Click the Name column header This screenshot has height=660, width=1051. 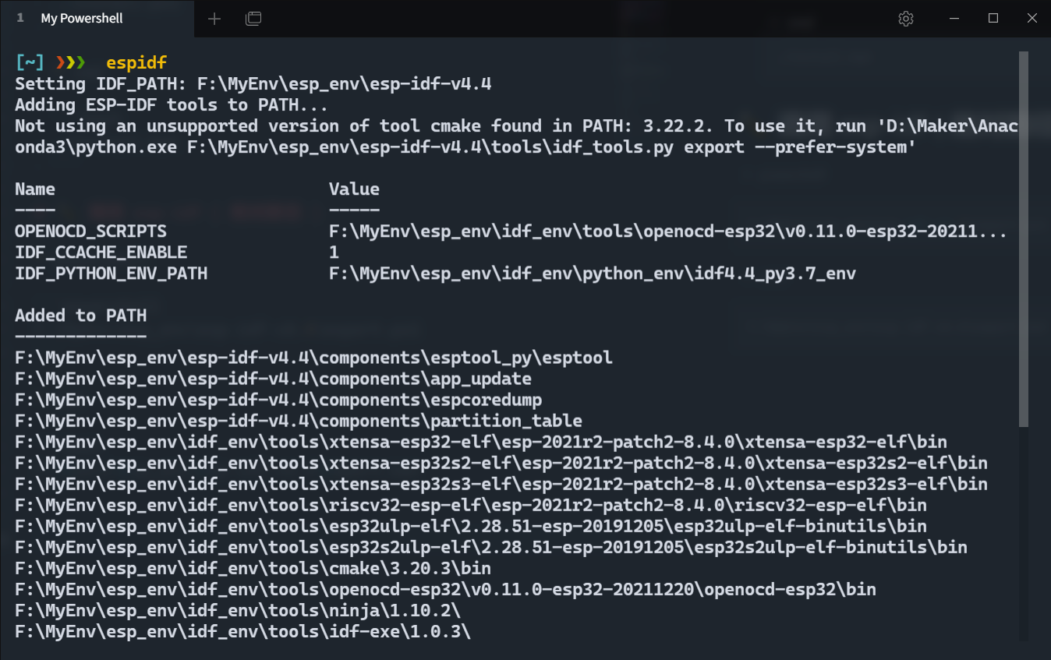point(35,189)
